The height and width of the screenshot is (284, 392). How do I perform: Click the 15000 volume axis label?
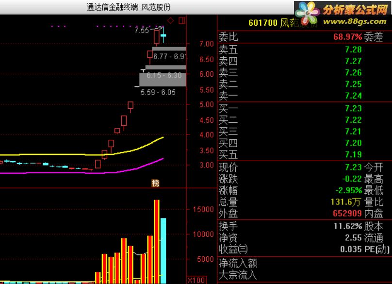tap(203, 209)
